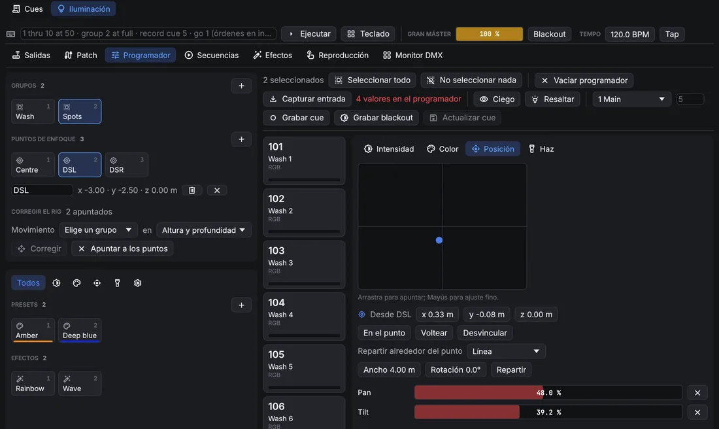Click No seleccionar nada
This screenshot has width=719, height=429.
[x=472, y=80]
